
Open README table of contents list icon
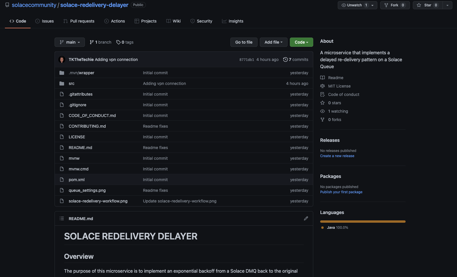point(62,218)
